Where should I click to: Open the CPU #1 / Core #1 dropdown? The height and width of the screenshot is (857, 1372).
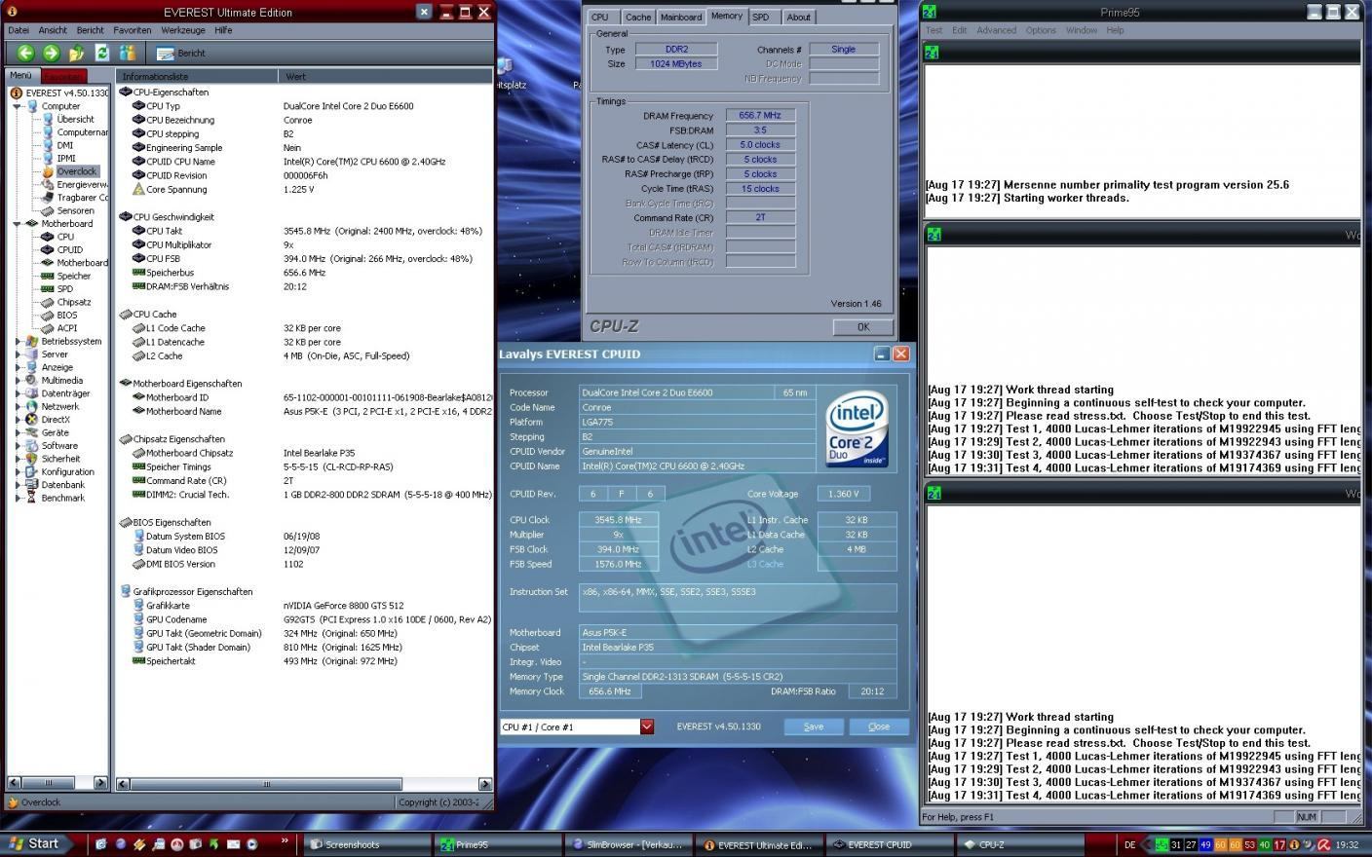pos(646,727)
